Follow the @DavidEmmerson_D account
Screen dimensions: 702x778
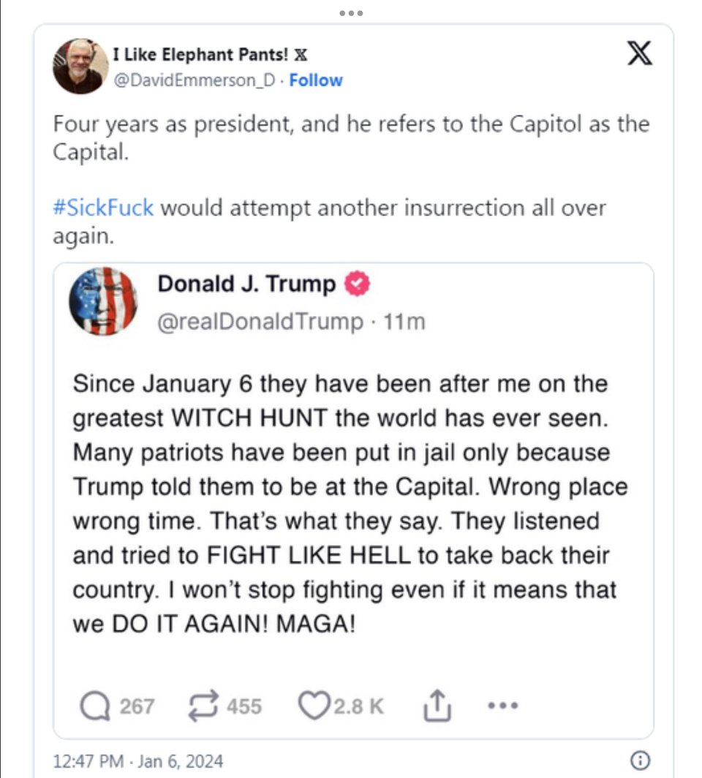pyautogui.click(x=316, y=80)
